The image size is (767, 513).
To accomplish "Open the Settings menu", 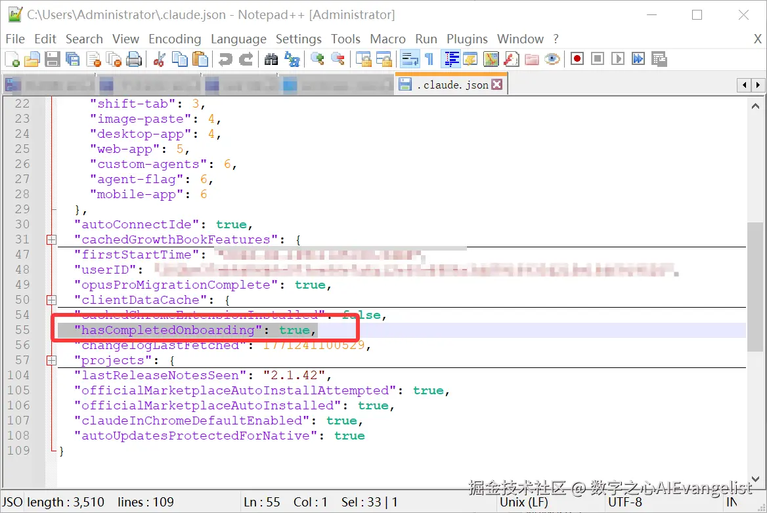I will click(x=298, y=39).
